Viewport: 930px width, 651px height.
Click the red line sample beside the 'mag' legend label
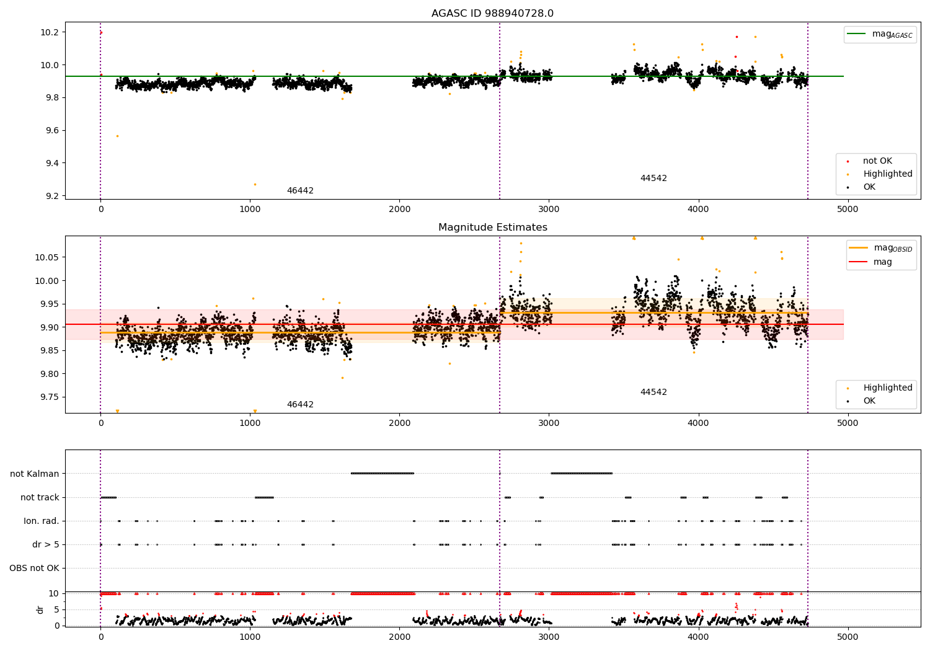tap(859, 262)
